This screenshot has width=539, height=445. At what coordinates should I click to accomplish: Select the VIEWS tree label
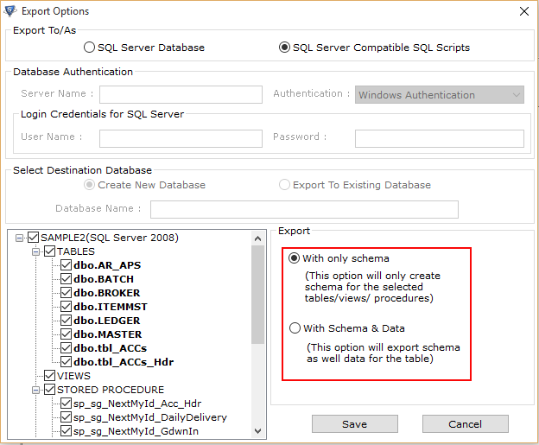pyautogui.click(x=73, y=376)
